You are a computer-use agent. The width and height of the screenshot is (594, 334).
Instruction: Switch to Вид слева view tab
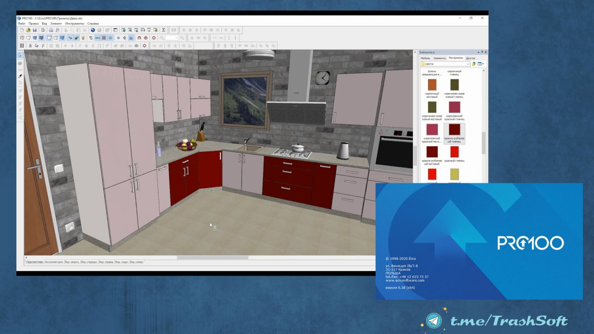click(136, 262)
